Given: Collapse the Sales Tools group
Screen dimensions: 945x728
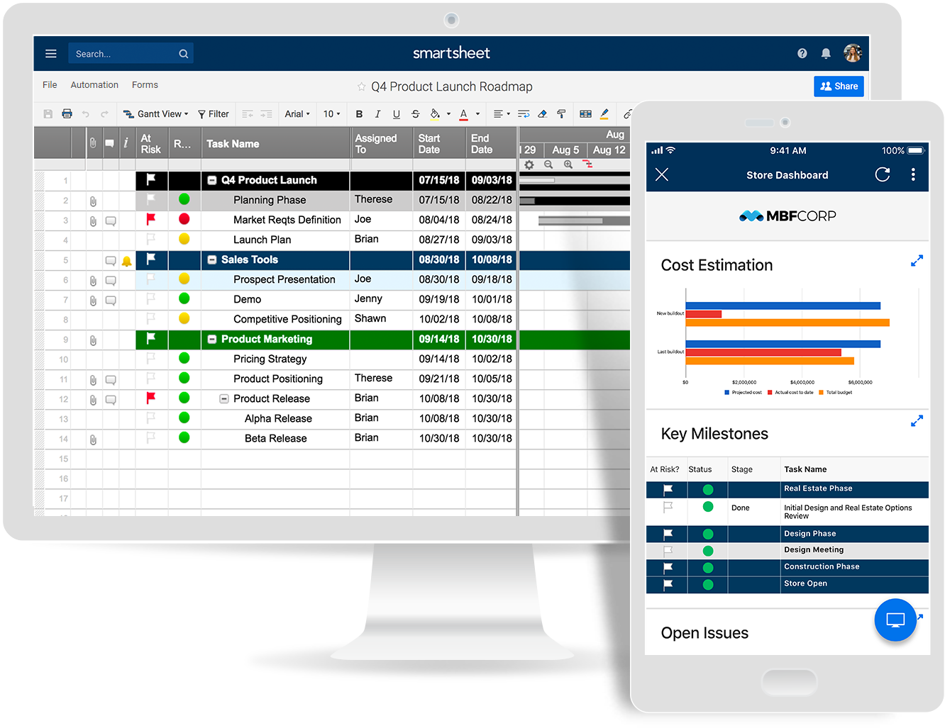Looking at the screenshot, I should (212, 259).
